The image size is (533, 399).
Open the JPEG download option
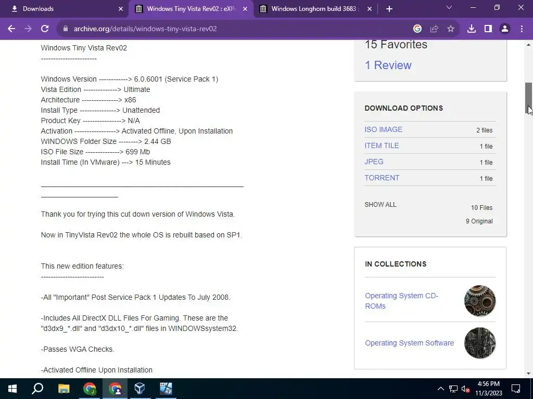click(x=374, y=162)
